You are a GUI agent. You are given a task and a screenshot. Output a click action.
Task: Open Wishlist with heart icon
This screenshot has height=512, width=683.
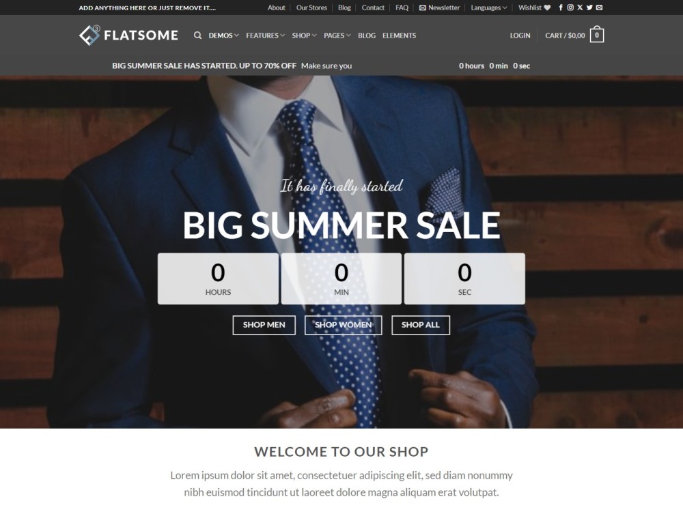pyautogui.click(x=535, y=8)
